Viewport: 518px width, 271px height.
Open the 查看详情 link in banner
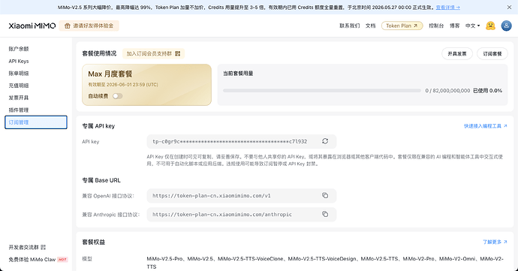click(447, 7)
